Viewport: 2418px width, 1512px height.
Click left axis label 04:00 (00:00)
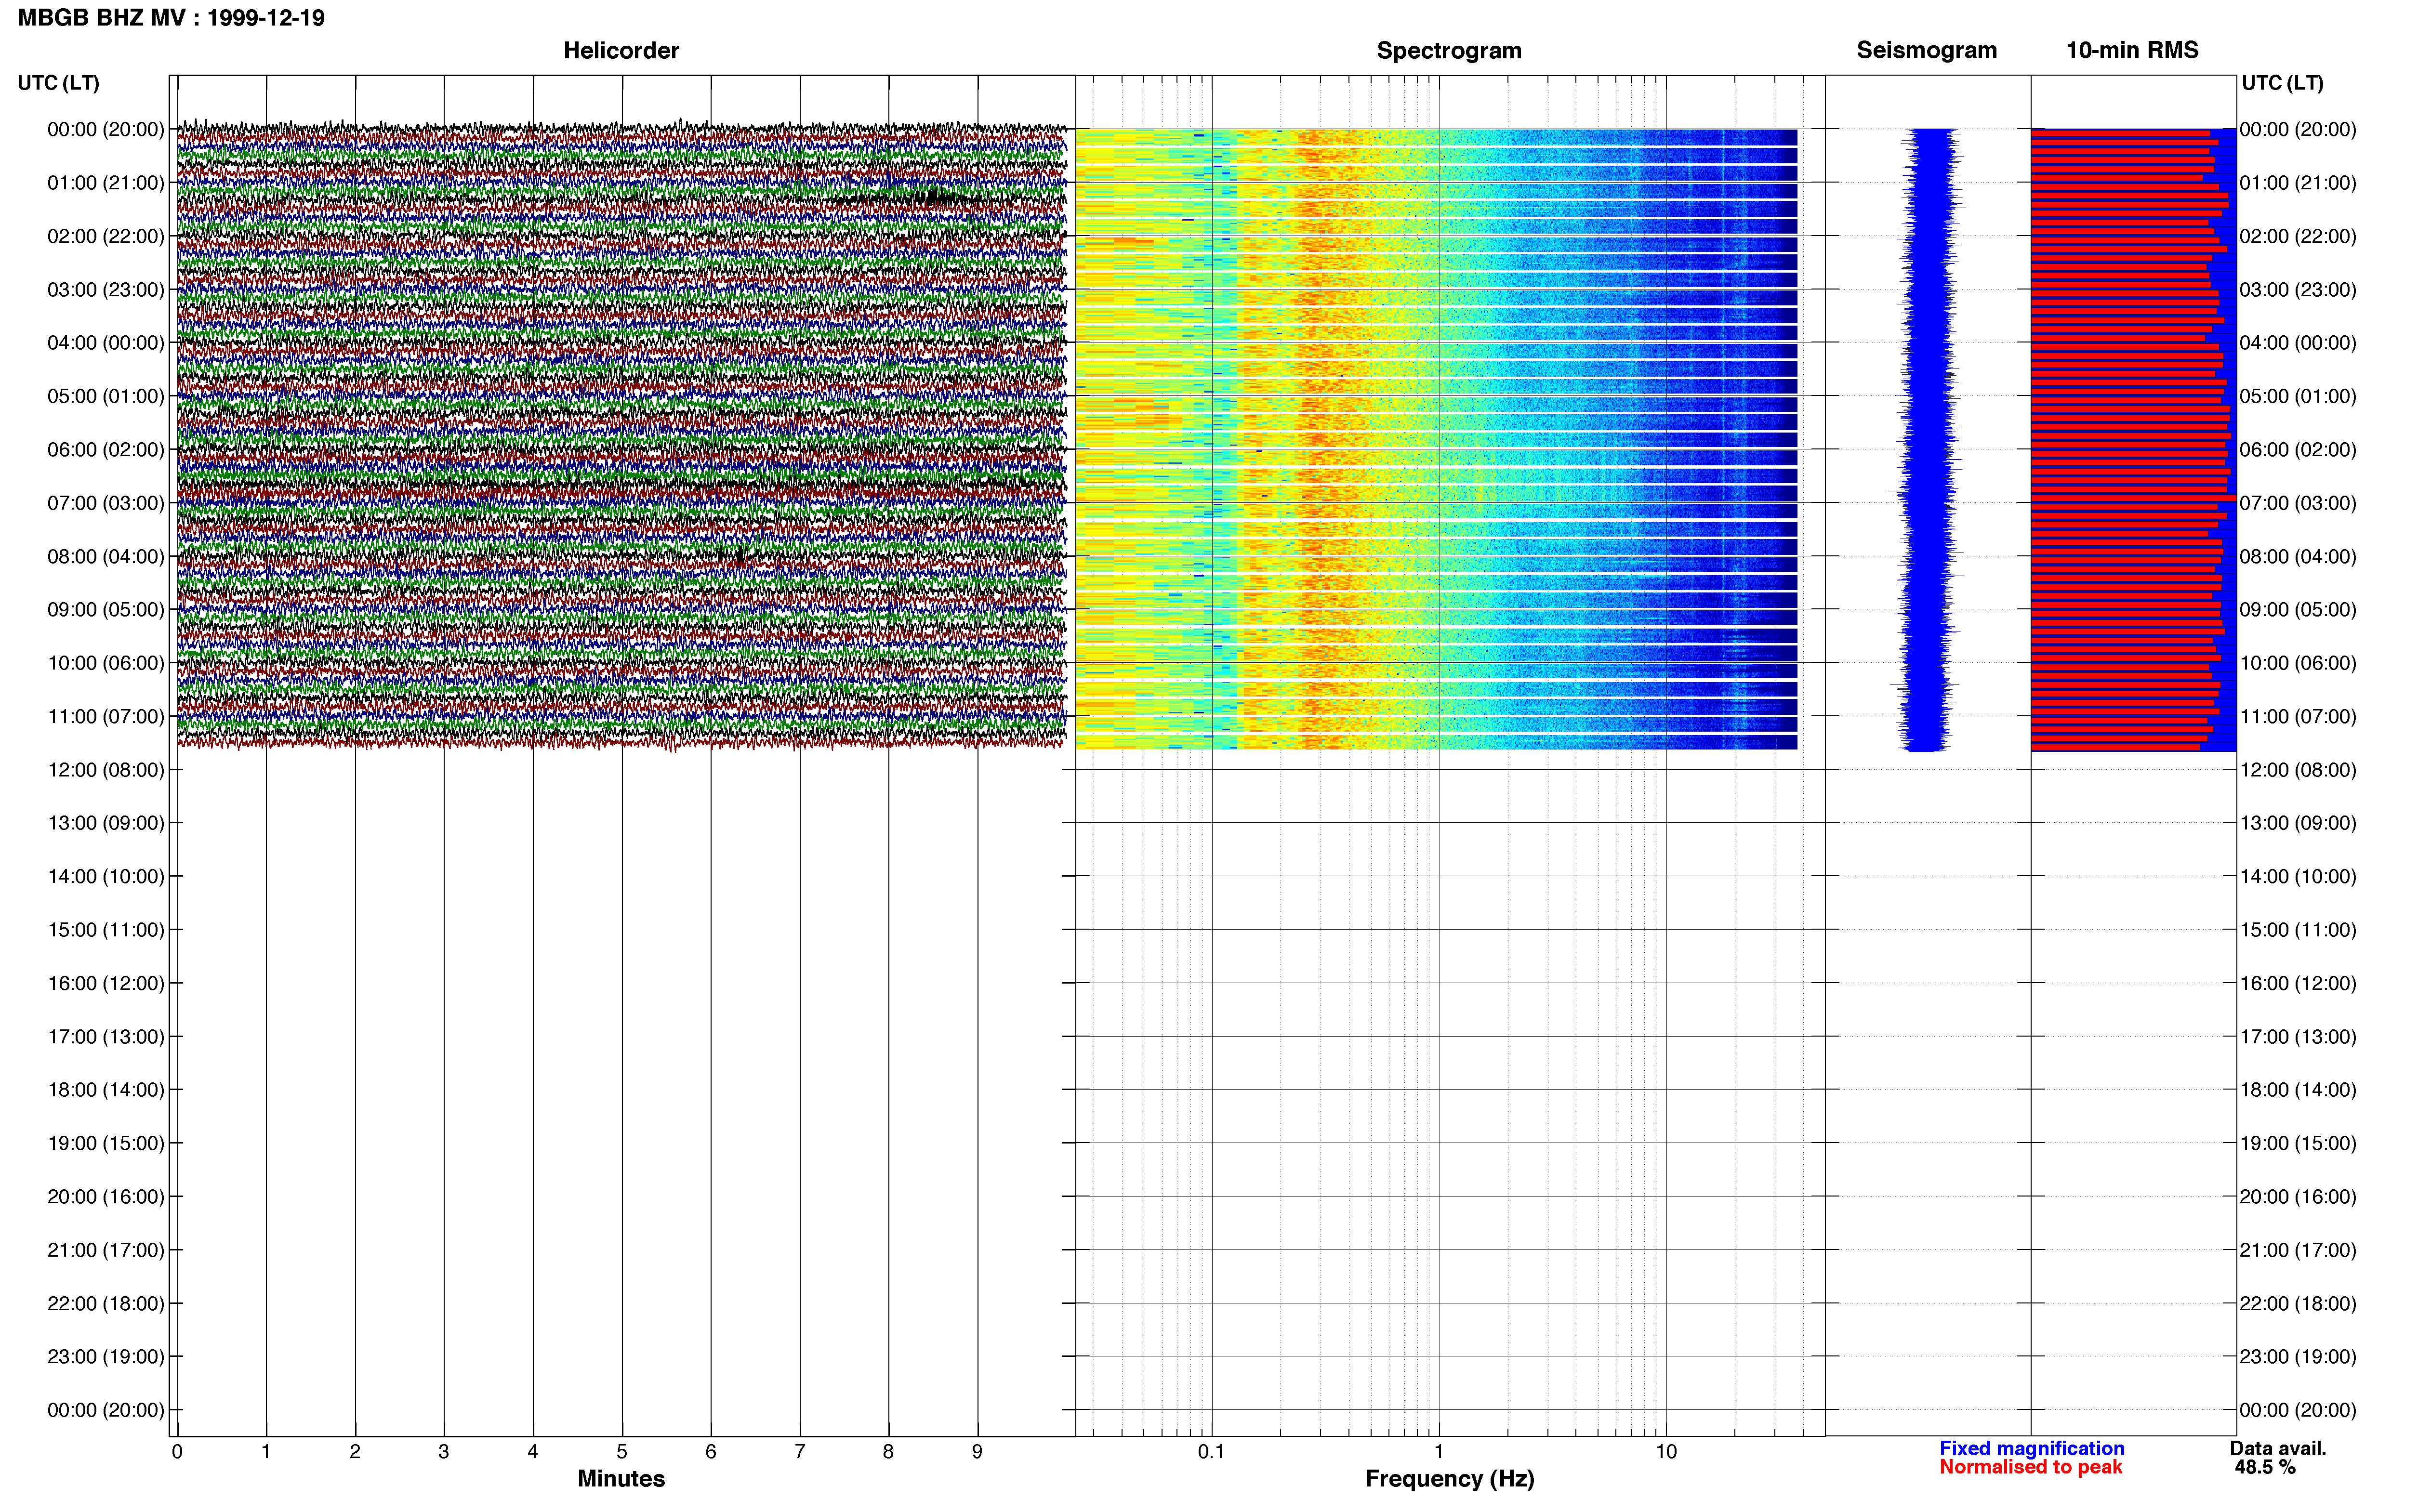tap(106, 343)
